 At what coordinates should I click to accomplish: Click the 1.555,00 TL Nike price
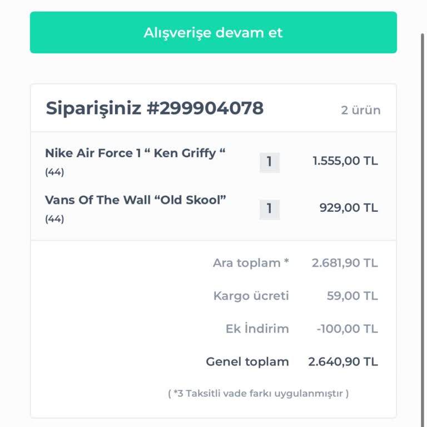[345, 161]
